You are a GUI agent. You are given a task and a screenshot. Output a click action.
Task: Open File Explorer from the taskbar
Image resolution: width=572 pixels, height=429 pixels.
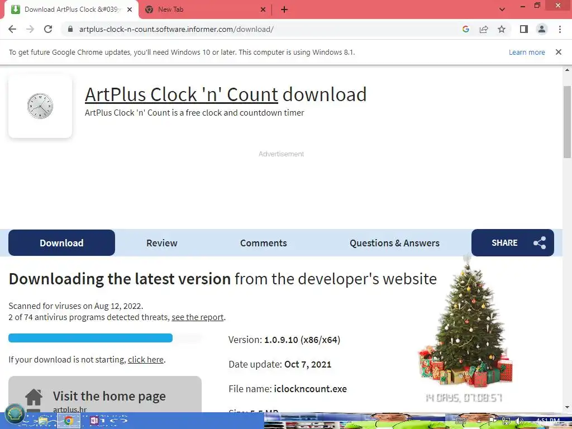pyautogui.click(x=43, y=421)
